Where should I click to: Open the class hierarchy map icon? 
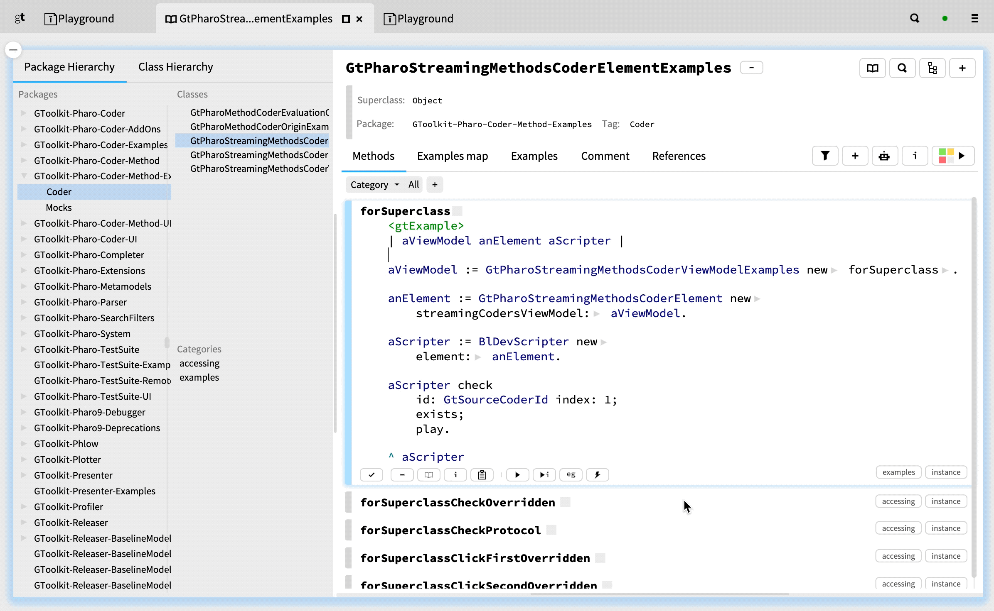932,68
